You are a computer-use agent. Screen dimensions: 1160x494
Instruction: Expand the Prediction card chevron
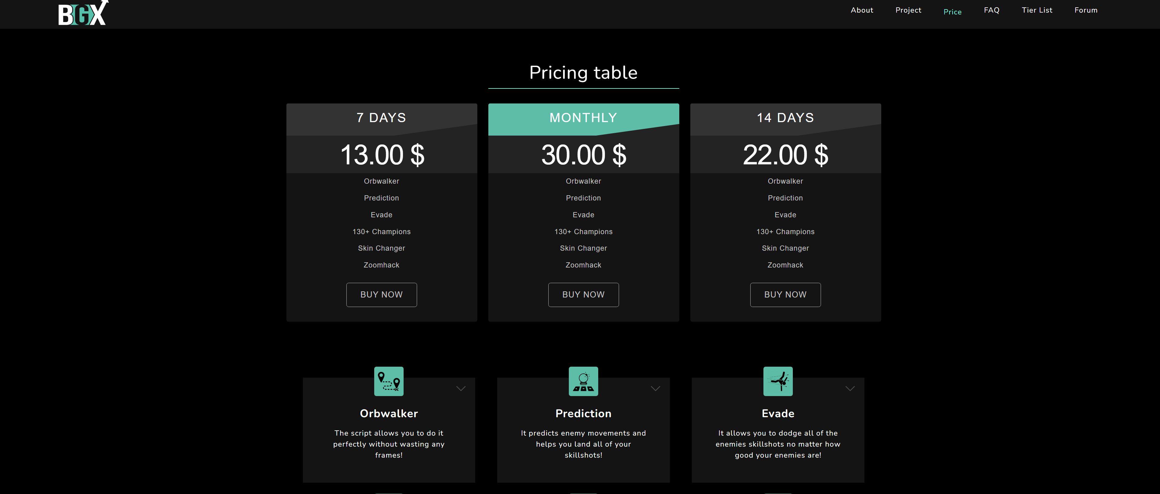[x=655, y=389]
